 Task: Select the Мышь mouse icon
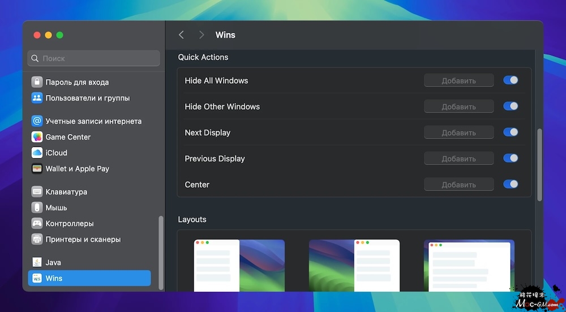pyautogui.click(x=37, y=207)
